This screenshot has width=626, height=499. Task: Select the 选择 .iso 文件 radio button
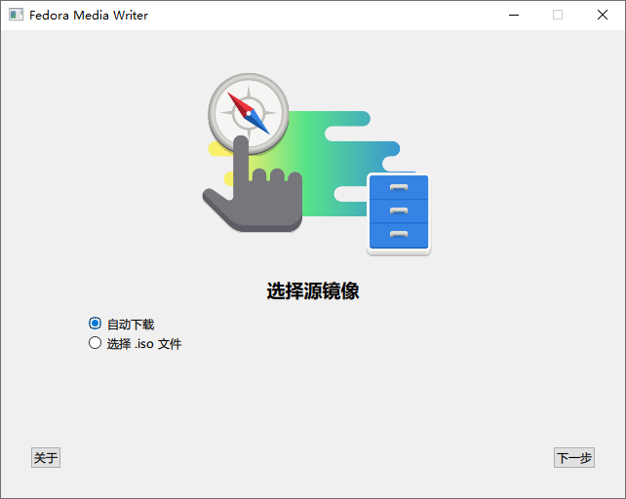click(95, 343)
